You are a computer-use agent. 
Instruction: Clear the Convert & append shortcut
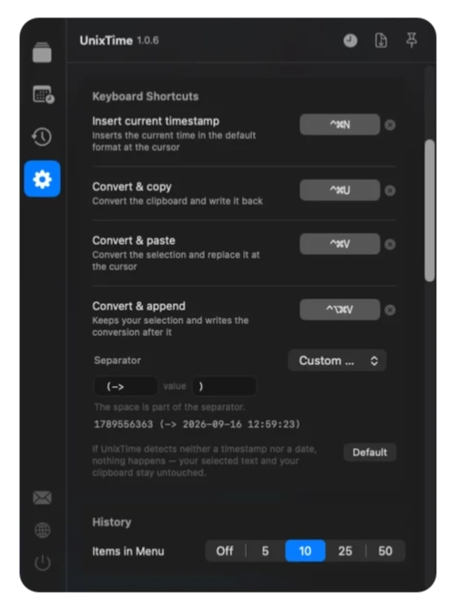pos(390,310)
